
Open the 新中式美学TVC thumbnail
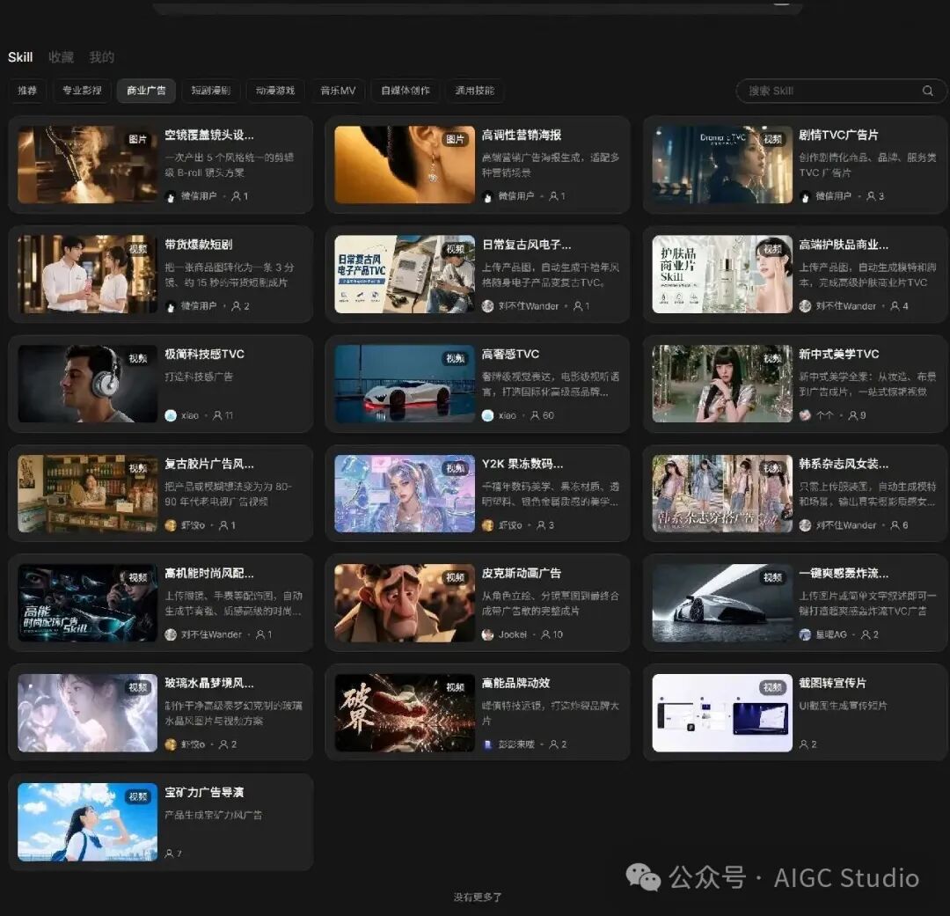coord(722,384)
